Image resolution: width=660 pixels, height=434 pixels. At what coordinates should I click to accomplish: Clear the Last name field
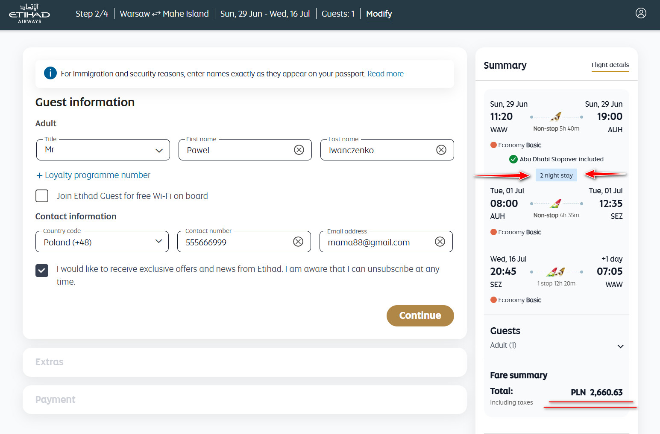coord(441,150)
